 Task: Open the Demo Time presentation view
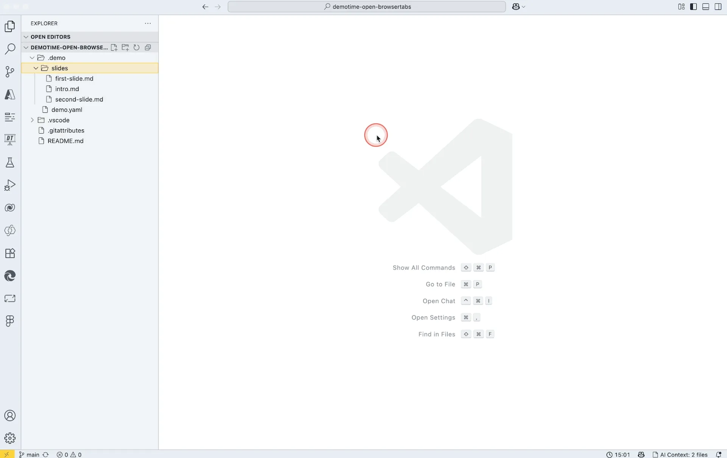click(10, 140)
